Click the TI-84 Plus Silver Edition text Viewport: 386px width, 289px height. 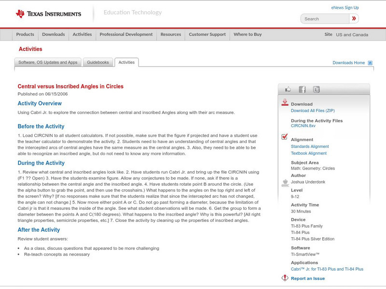click(313, 239)
